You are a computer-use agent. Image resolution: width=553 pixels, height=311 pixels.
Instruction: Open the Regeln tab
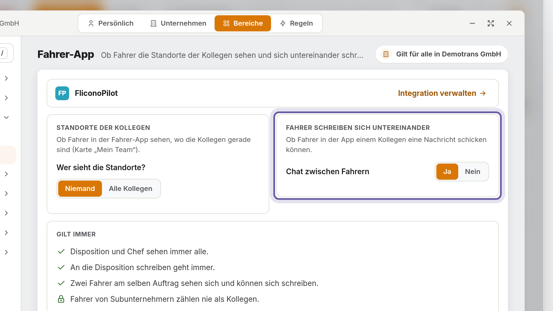click(x=296, y=23)
